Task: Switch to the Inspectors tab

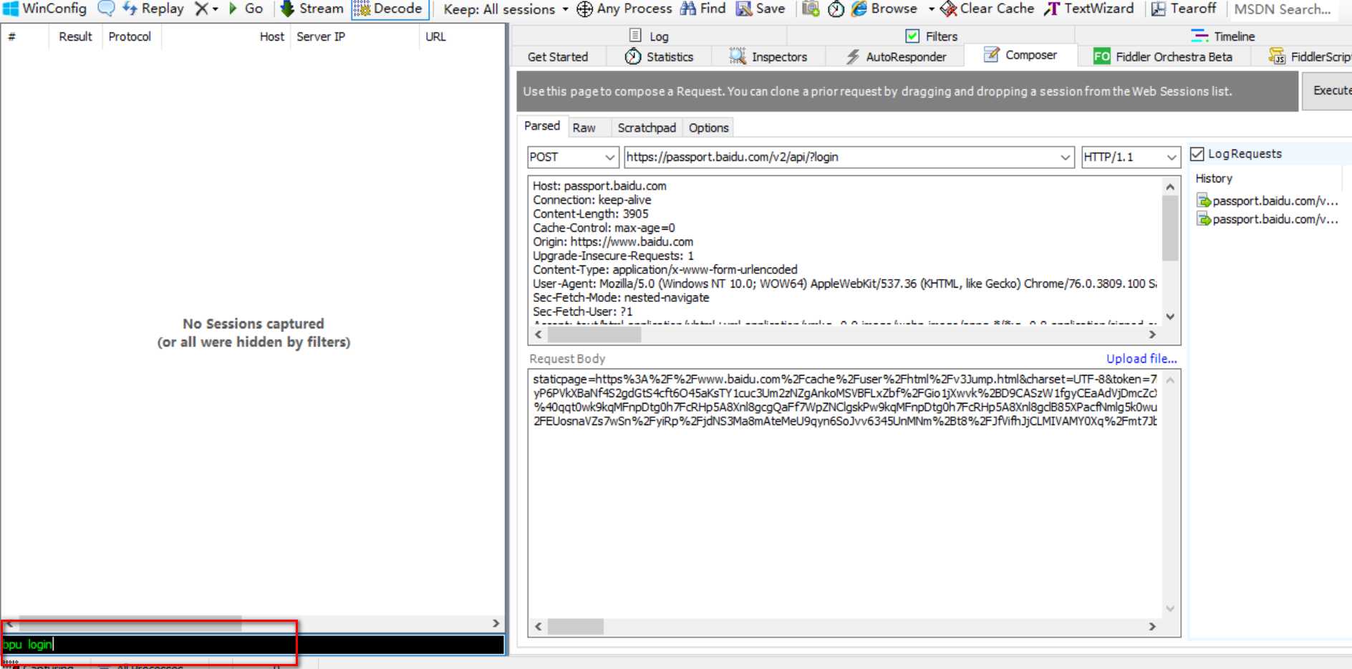Action: (768, 57)
